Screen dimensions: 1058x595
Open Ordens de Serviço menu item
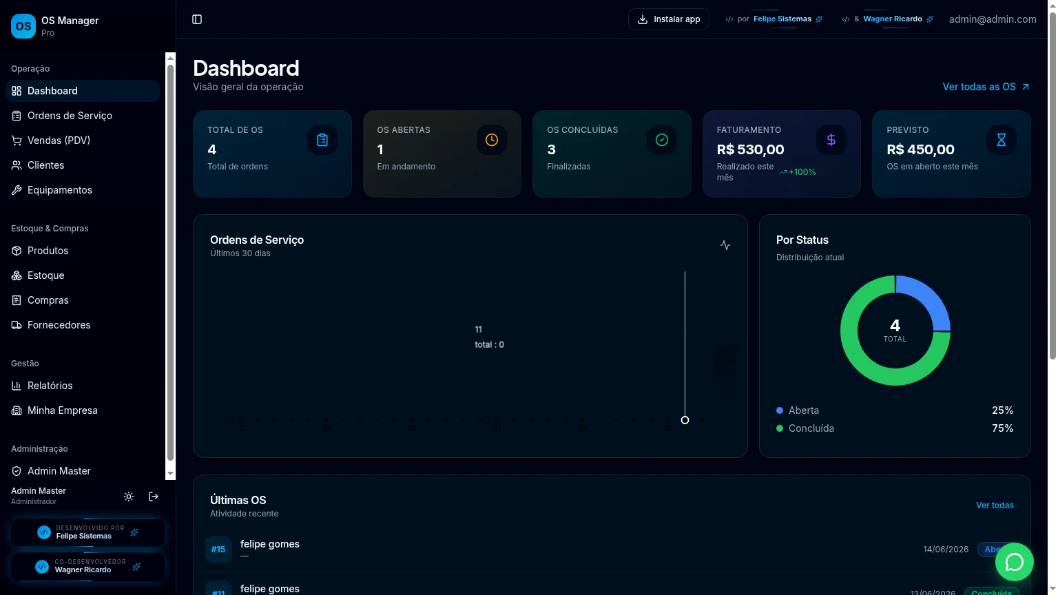83,116
